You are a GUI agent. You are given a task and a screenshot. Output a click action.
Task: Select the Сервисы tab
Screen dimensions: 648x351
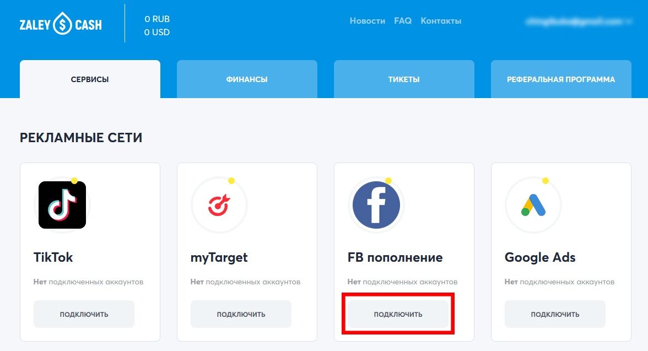click(x=90, y=79)
